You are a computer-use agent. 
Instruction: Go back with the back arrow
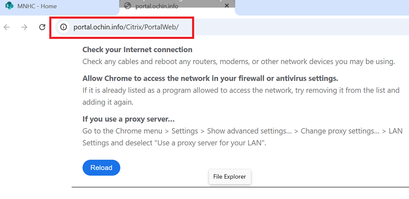7,27
